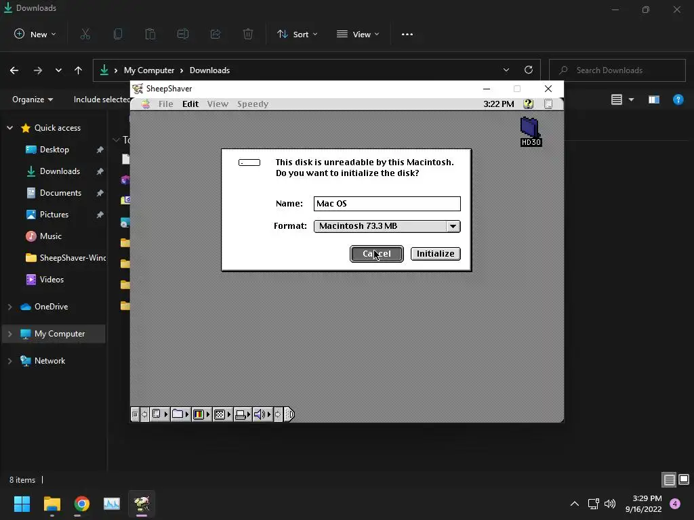Collapse the Control Strip with its end tab
The width and height of the screenshot is (694, 520).
(289, 414)
